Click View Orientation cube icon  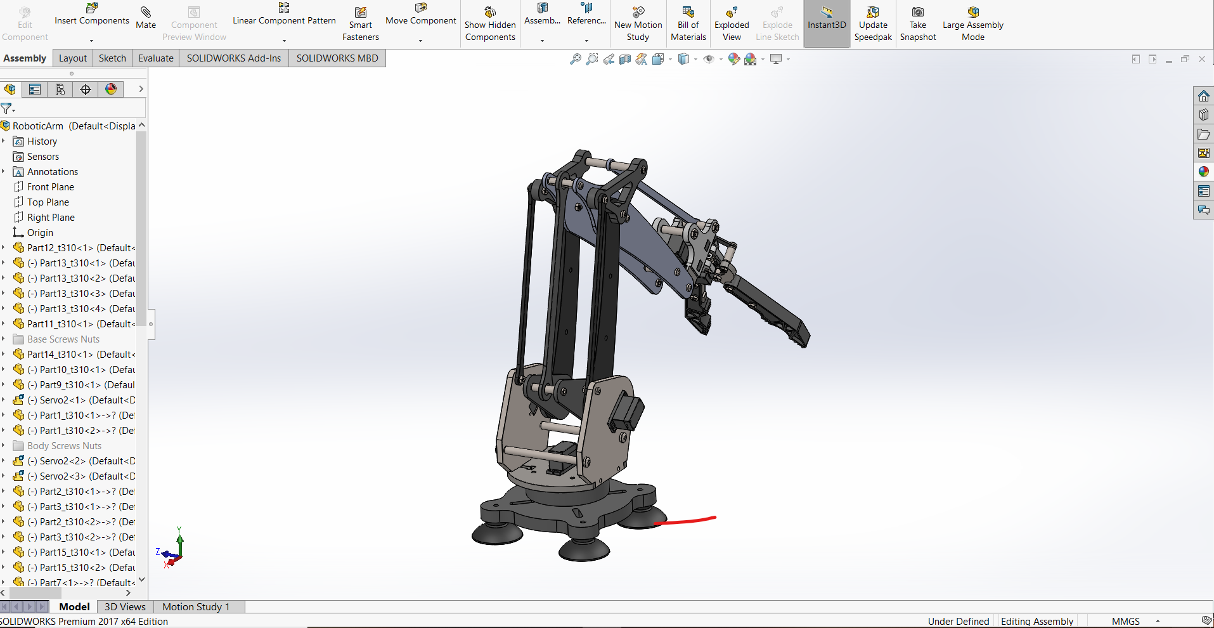point(658,59)
